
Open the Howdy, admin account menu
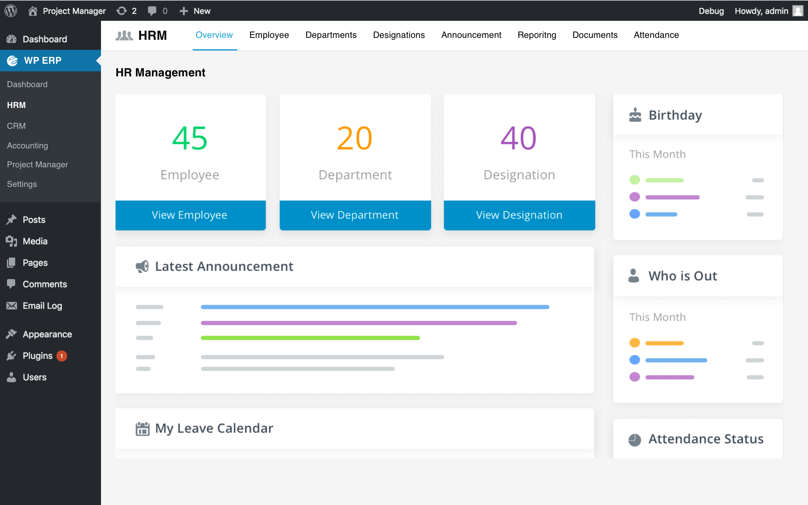pos(761,11)
